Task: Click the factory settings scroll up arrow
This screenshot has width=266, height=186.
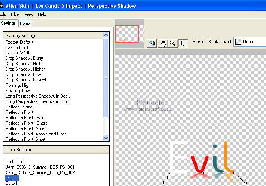Action: click(x=106, y=35)
